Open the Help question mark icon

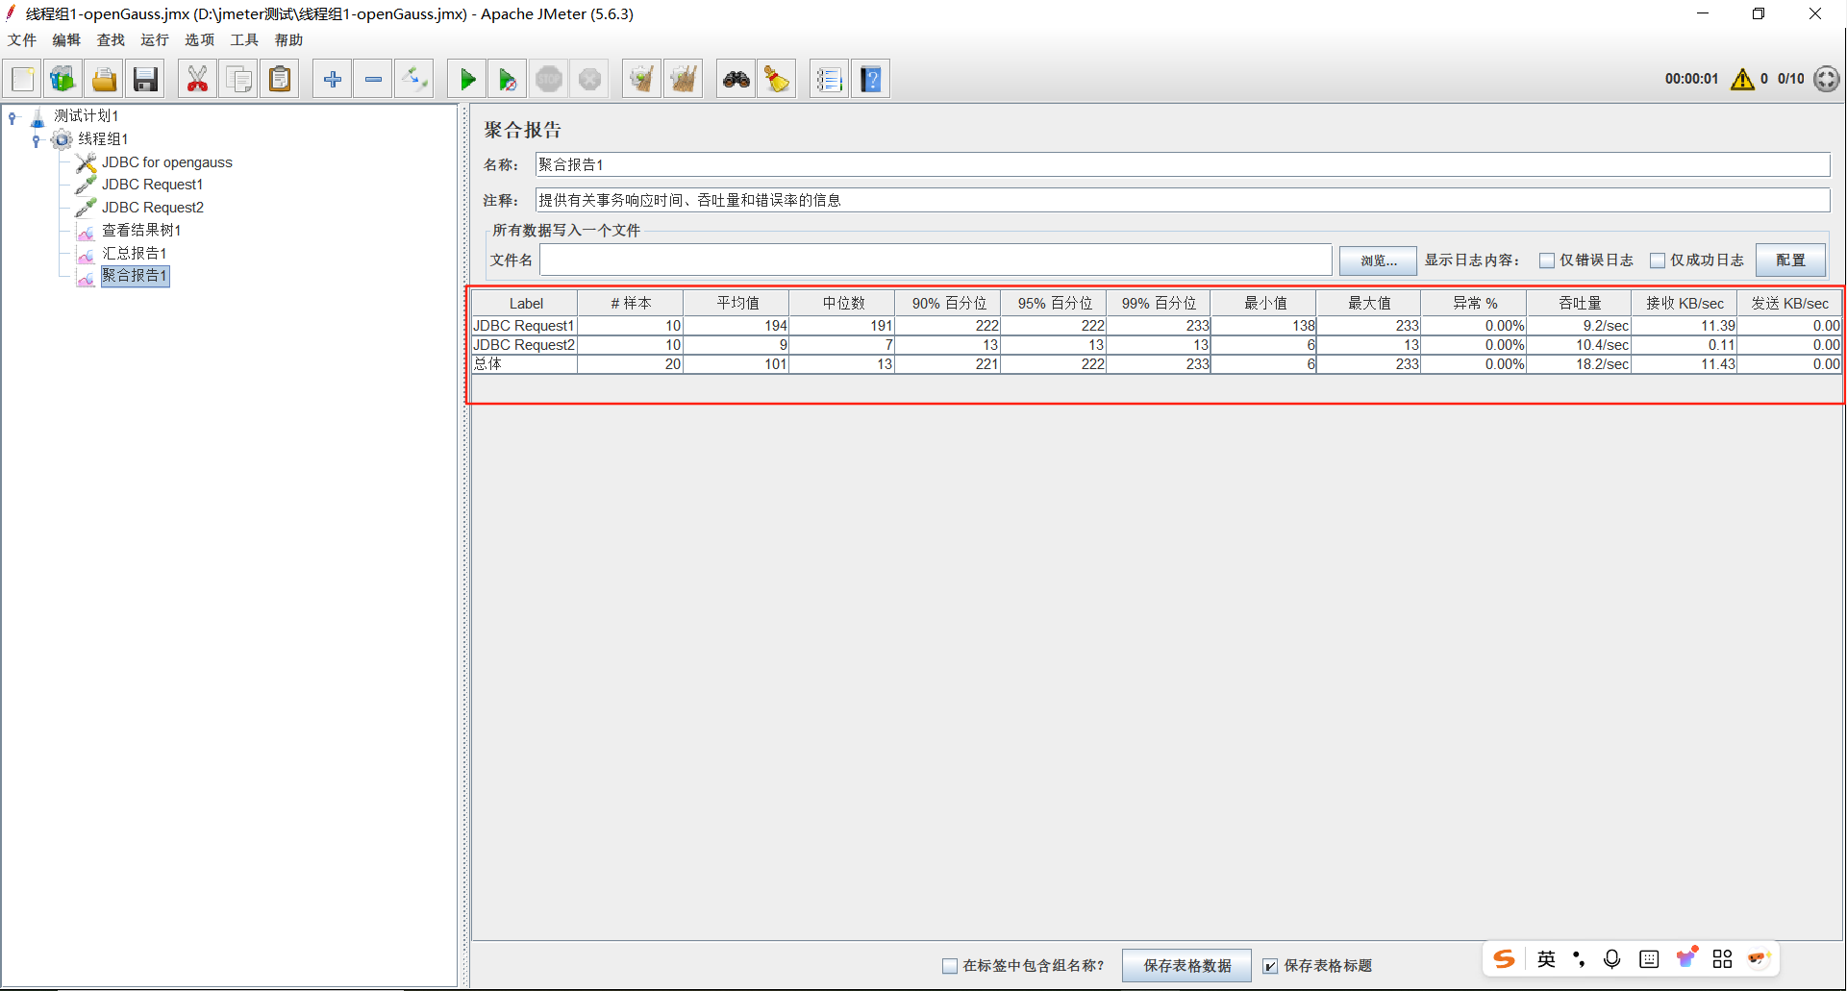(x=871, y=79)
